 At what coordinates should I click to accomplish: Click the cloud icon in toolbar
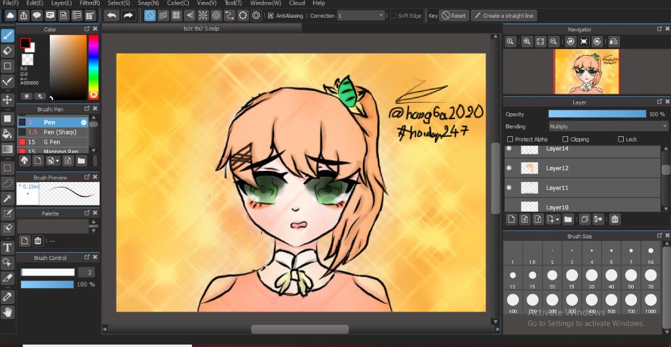[10, 16]
